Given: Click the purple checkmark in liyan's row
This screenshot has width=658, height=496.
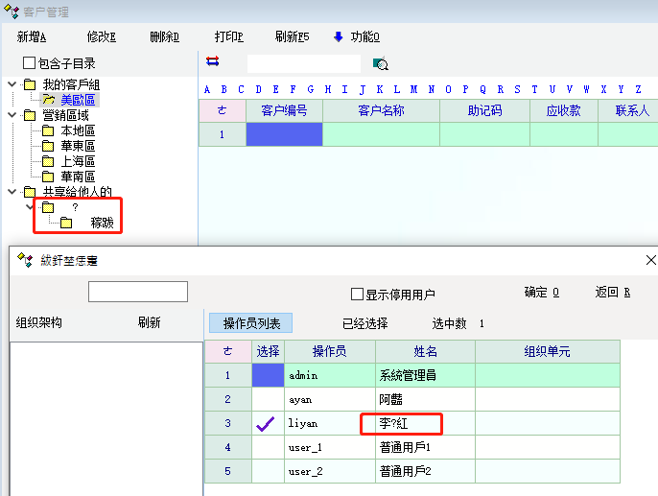Looking at the screenshot, I should coord(268,423).
